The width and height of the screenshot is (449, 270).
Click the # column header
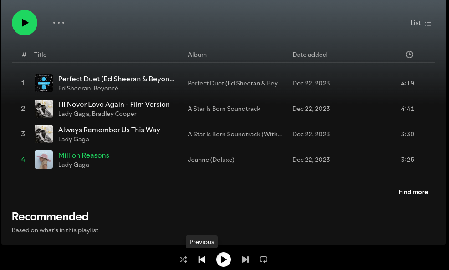point(24,55)
